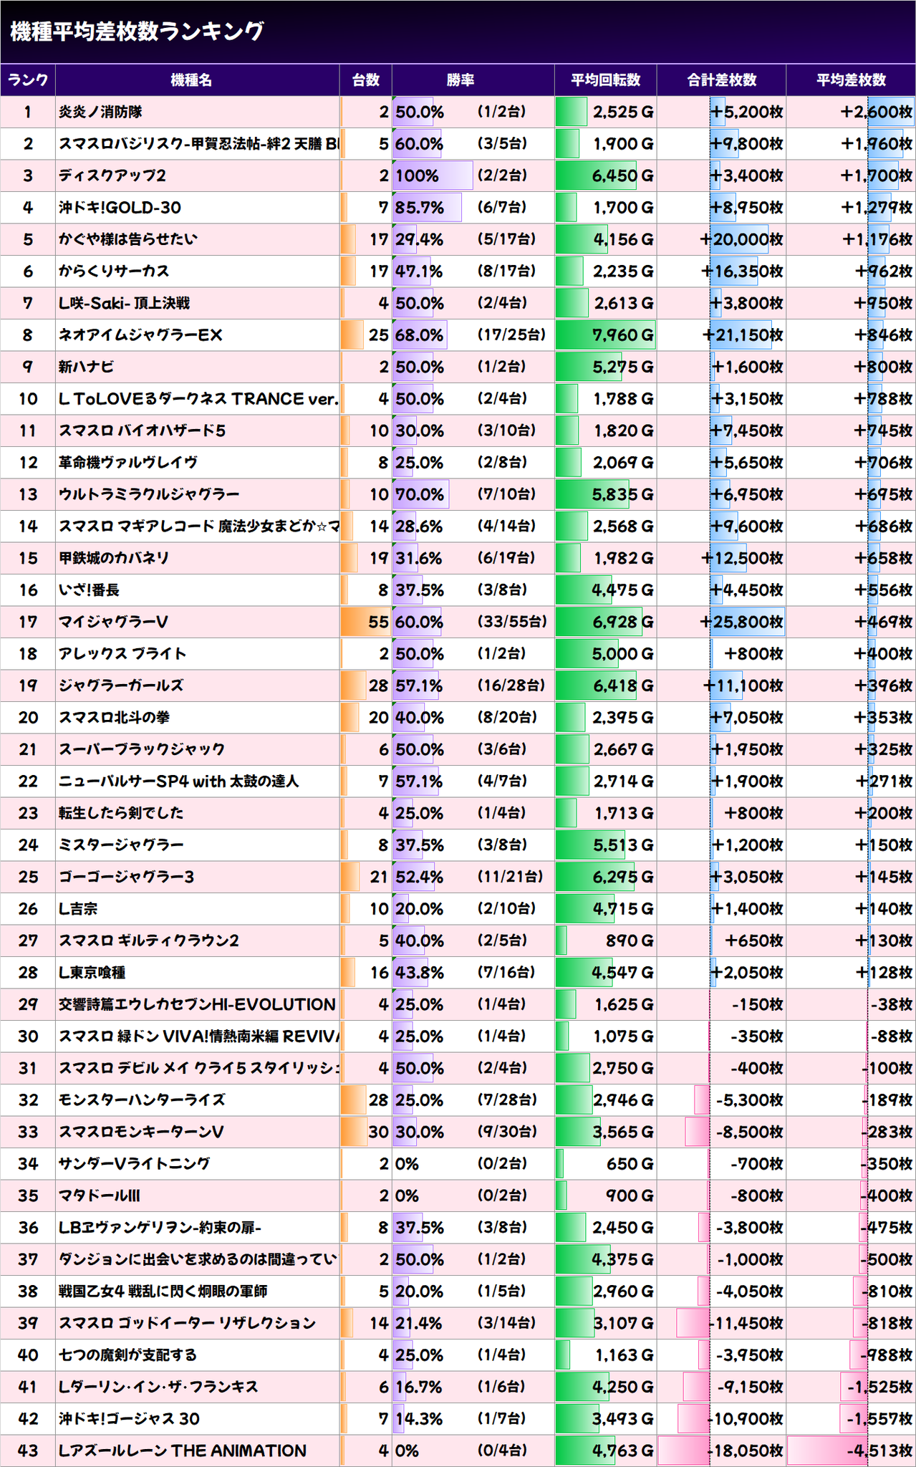The image size is (916, 1467).
Task: Click the 台数 column header
Action: coord(365,80)
